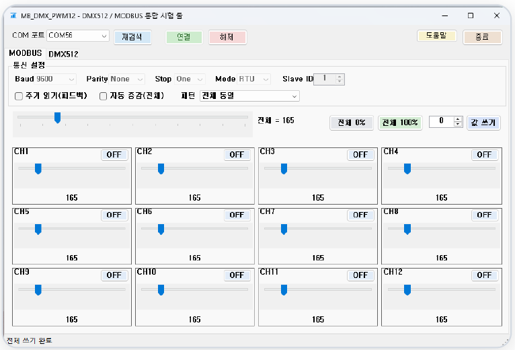Click the CH10 slider thumb
Screen dimensions: 515x350
pos(161,290)
